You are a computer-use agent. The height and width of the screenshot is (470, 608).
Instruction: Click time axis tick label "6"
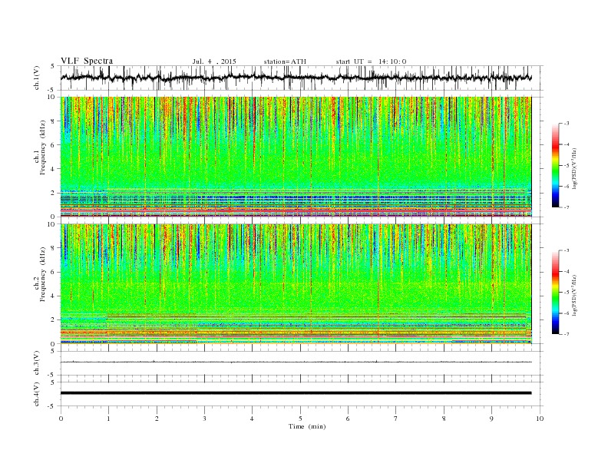click(348, 419)
